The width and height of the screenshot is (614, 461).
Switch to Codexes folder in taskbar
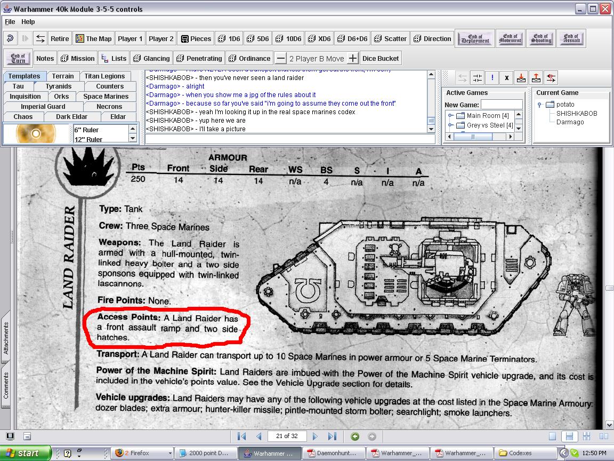coord(524,453)
